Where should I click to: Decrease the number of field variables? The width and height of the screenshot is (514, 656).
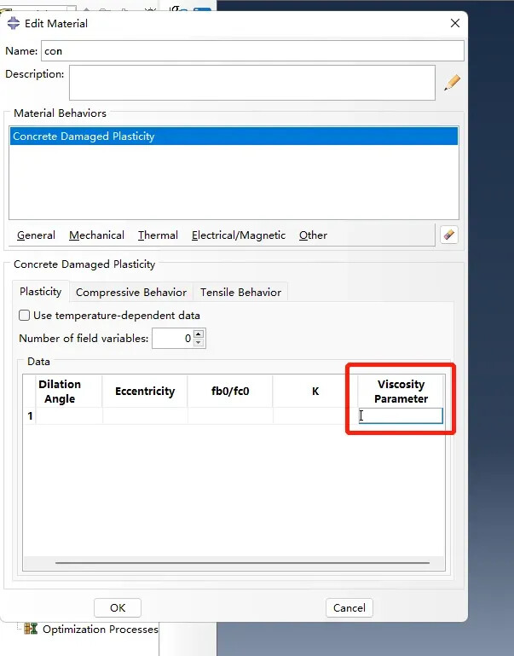[199, 343]
